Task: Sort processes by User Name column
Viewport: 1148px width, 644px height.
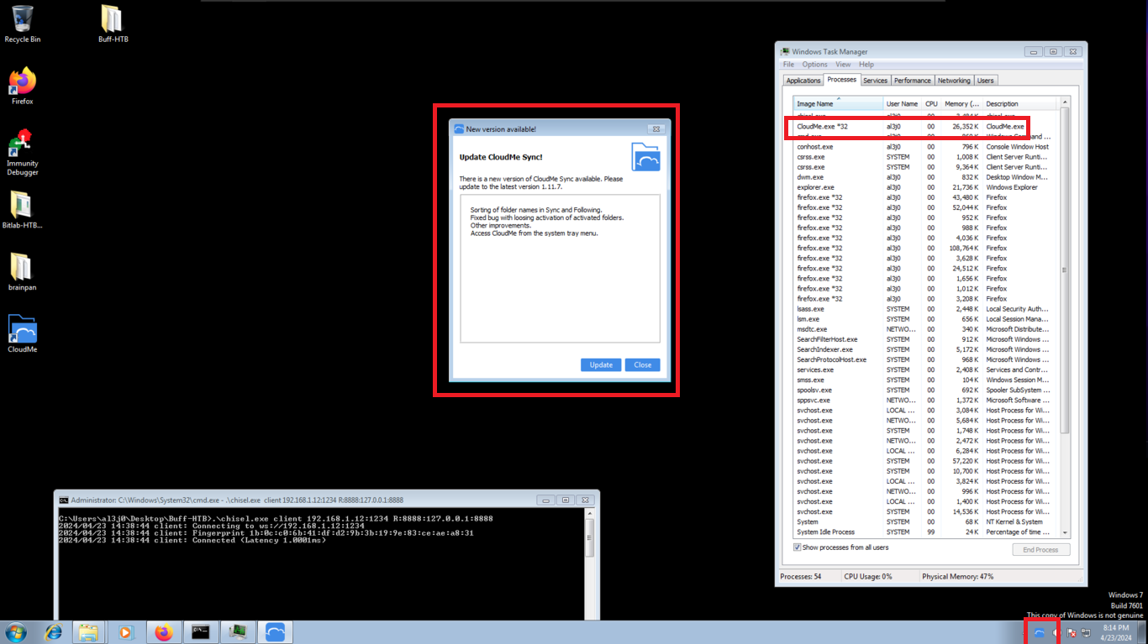Action: coord(903,104)
